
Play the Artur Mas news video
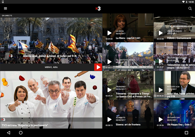[161, 90]
